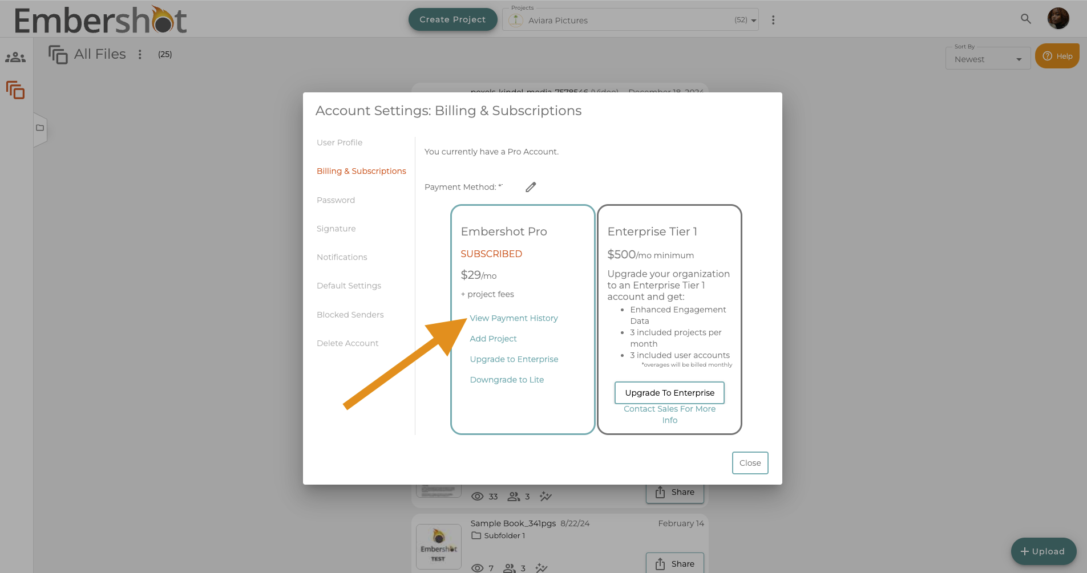
Task: Open the Delete Account tab
Action: tap(347, 343)
